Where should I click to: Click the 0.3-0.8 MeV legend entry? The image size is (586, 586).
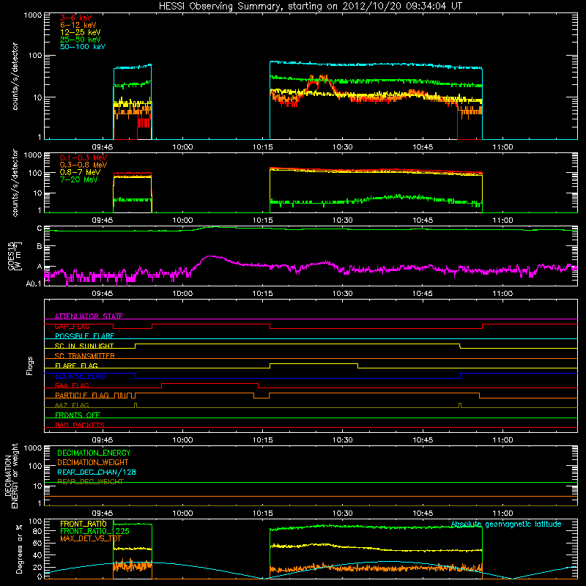tap(84, 165)
